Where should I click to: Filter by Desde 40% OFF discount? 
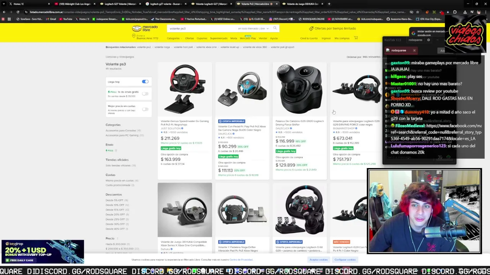(x=116, y=229)
